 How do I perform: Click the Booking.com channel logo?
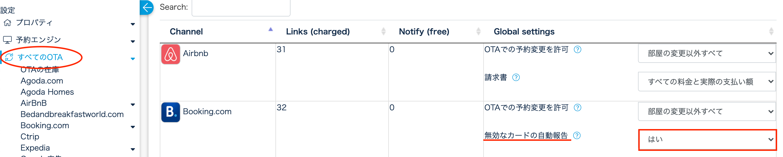tap(170, 112)
